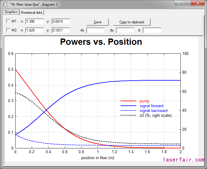Click the M1 x value field
The width and height of the screenshot is (207, 169).
35,21
